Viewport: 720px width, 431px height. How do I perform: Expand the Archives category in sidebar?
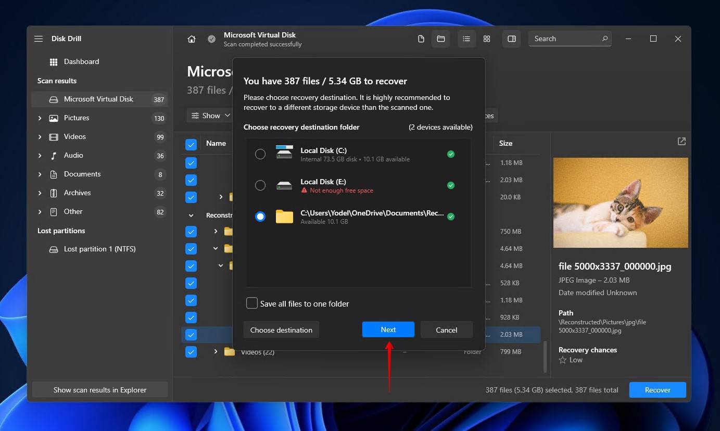click(40, 193)
